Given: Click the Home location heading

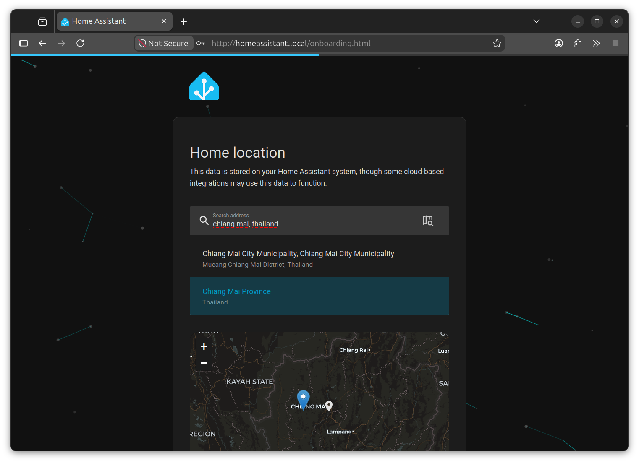Looking at the screenshot, I should coord(238,153).
